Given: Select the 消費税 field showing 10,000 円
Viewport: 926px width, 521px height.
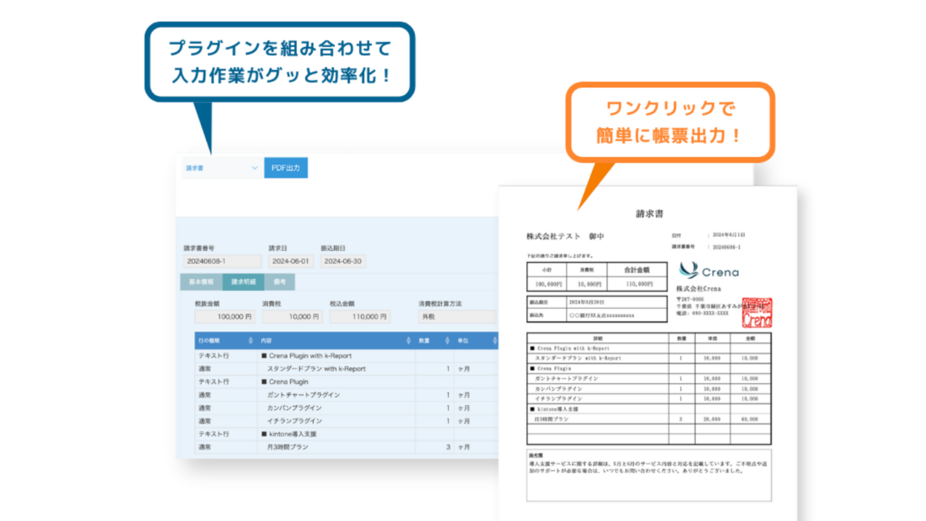Looking at the screenshot, I should [292, 317].
